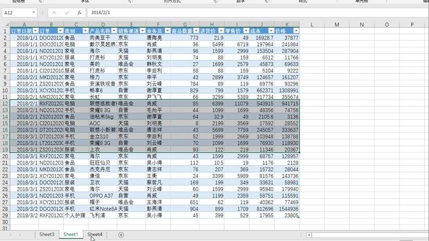Click the confirm entry checkmark icon
The image size is (429, 241).
click(67, 12)
